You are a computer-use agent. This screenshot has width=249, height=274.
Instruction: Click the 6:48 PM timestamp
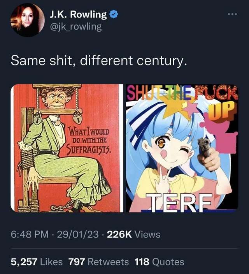[x=30, y=234]
